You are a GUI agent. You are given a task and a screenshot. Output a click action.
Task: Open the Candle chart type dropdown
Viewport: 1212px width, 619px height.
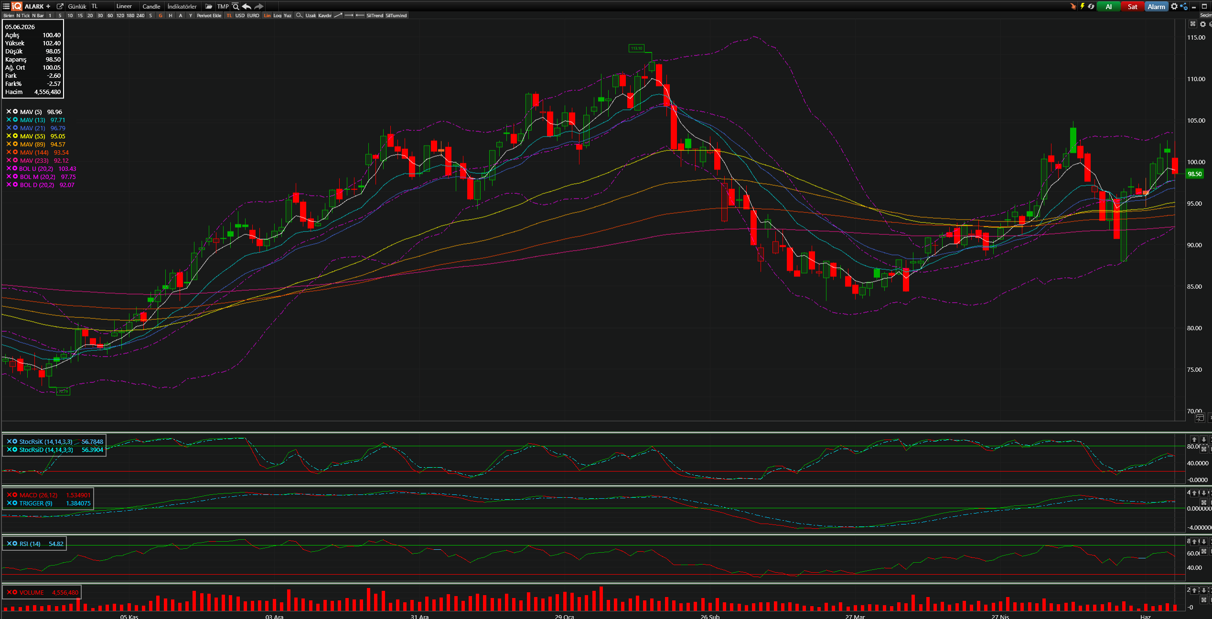point(151,6)
